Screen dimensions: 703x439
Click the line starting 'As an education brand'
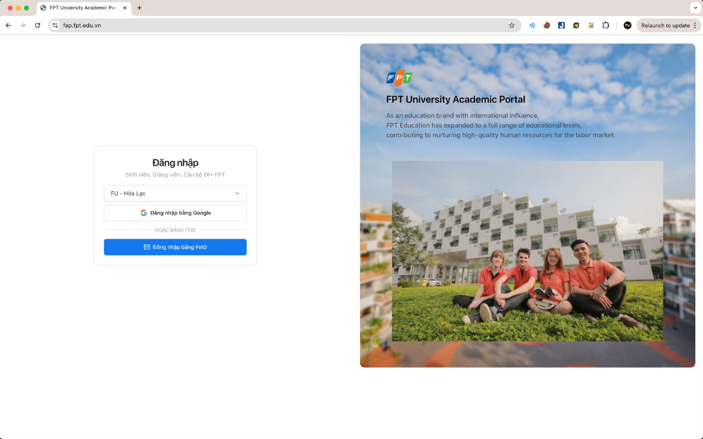462,116
